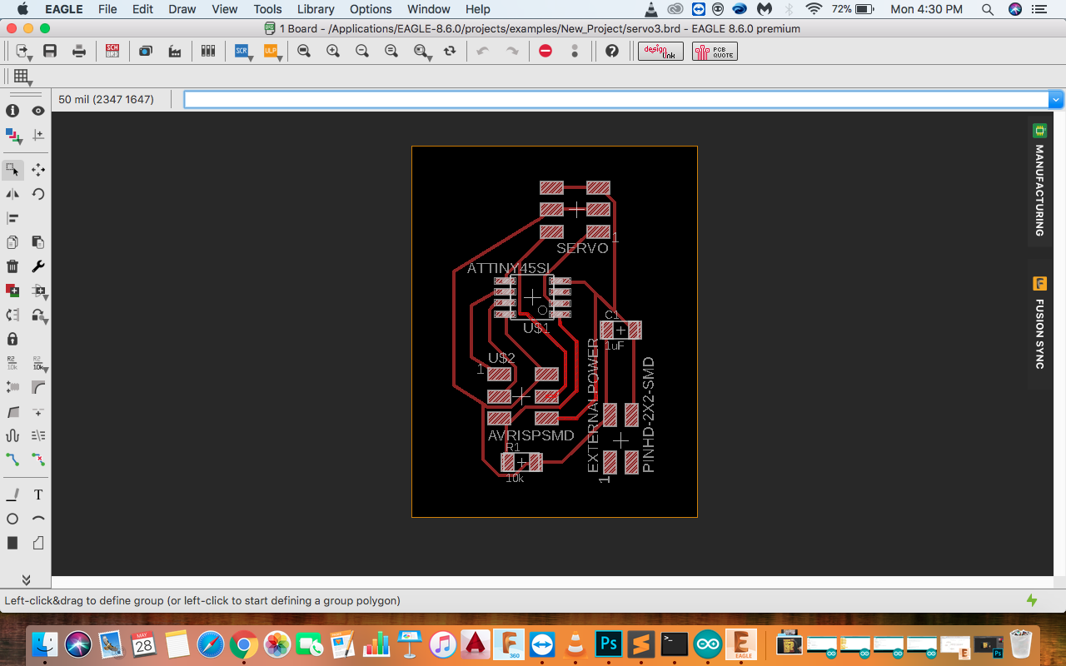Open the design link button
1066x666 pixels.
click(x=660, y=51)
